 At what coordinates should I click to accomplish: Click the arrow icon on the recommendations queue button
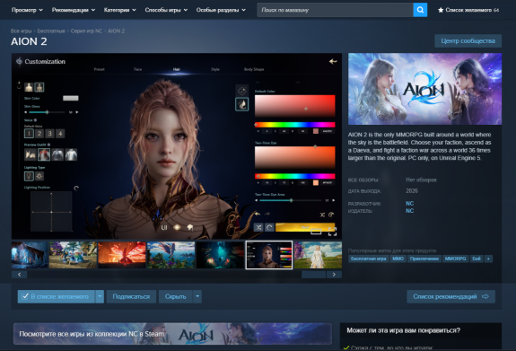(485, 296)
